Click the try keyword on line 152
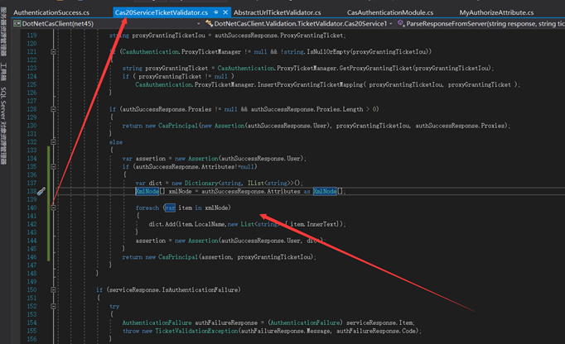The image size is (565, 344). [x=114, y=306]
